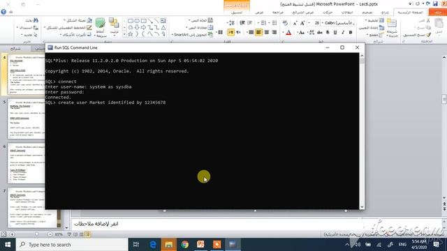Open the font size 28 box
447x251 pixels.
[x=314, y=23]
